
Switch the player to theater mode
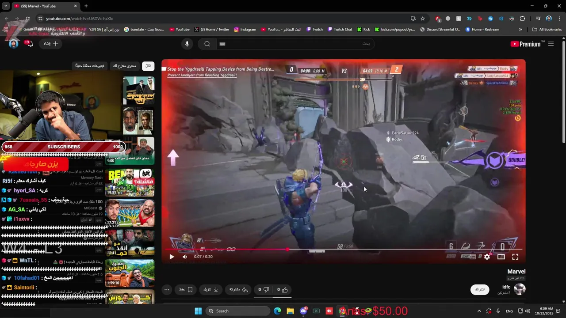(501, 257)
